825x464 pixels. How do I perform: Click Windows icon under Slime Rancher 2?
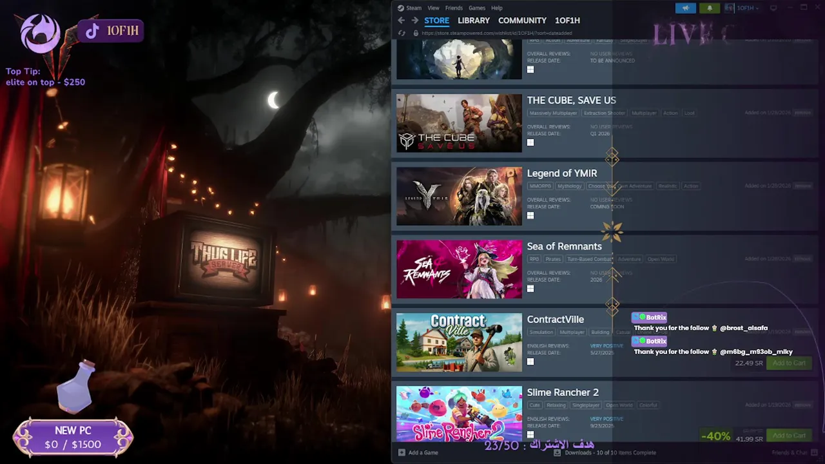pos(530,434)
